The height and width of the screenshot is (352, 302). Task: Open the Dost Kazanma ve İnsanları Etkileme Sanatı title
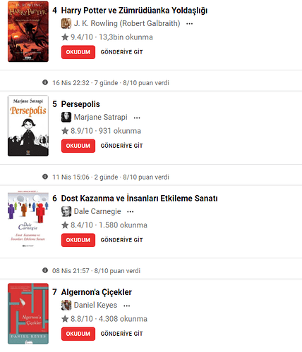(x=139, y=199)
